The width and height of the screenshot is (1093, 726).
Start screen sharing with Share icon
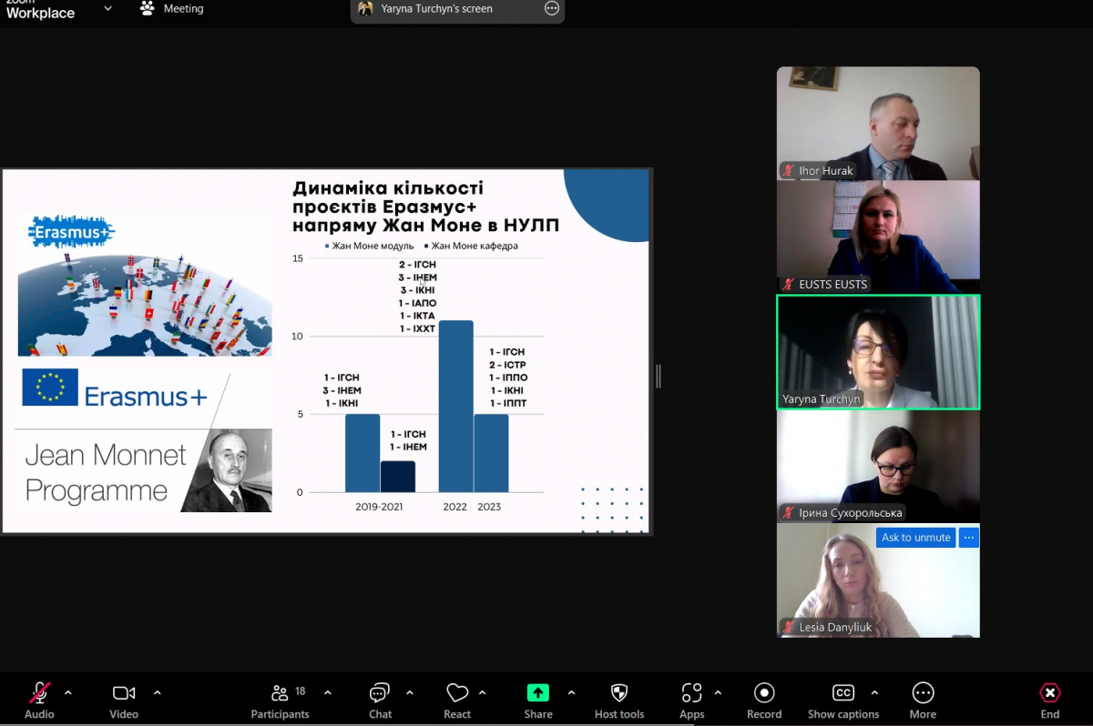(x=538, y=693)
